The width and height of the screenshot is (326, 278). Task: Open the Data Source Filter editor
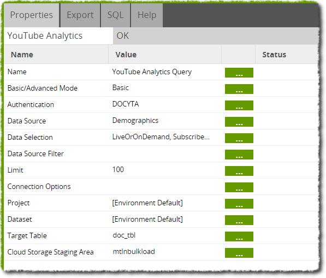click(239, 155)
